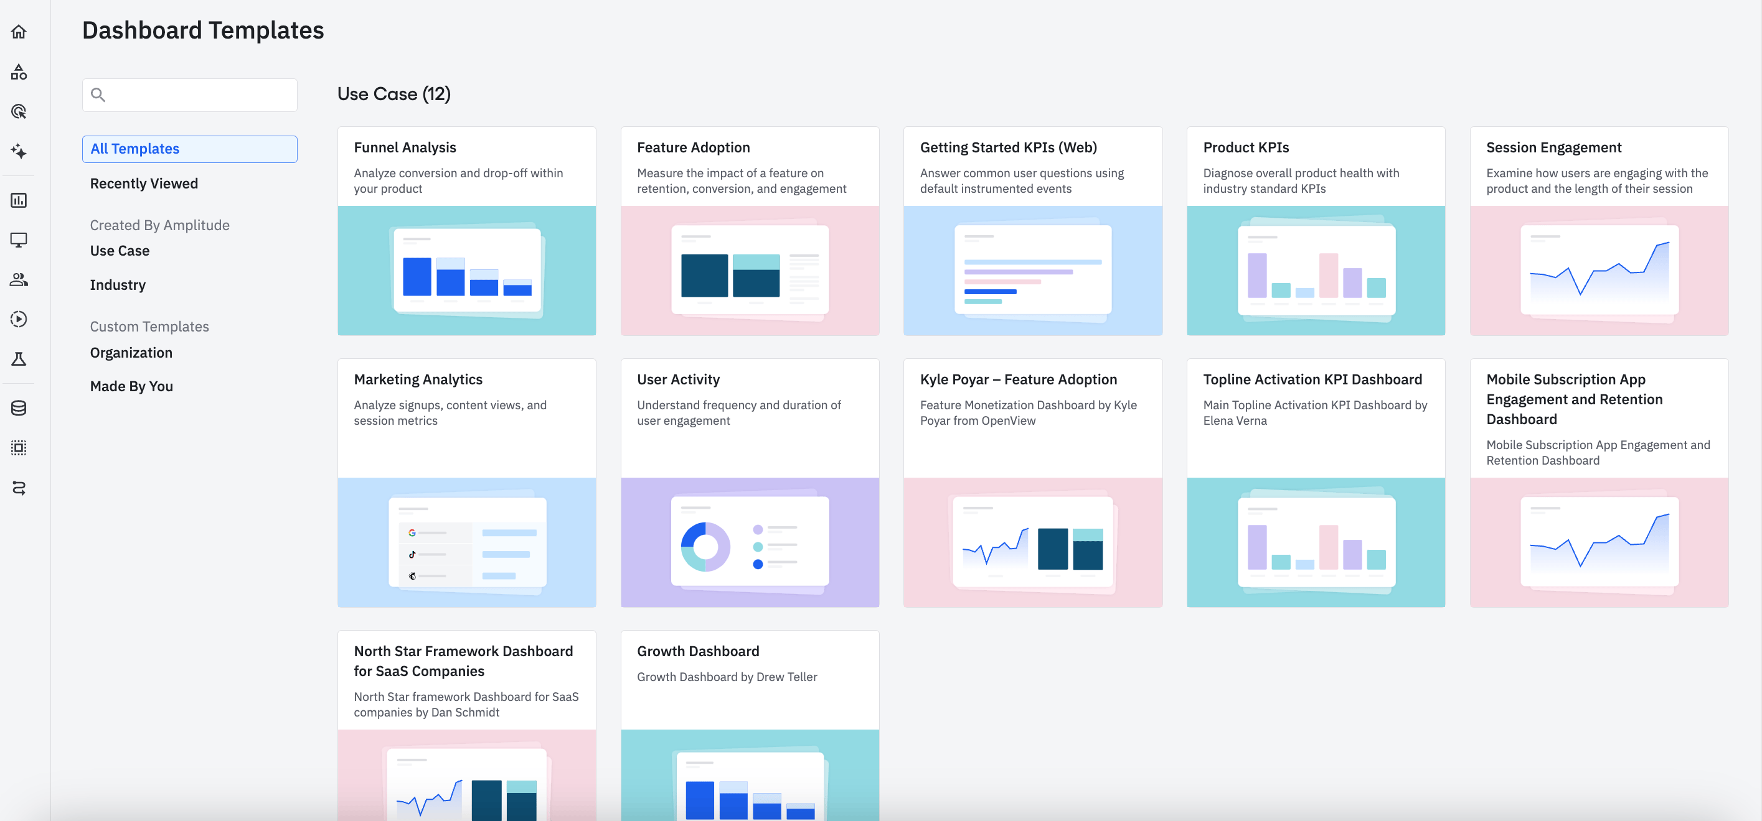Open the Funnel Analysis template thumbnail

pos(466,271)
